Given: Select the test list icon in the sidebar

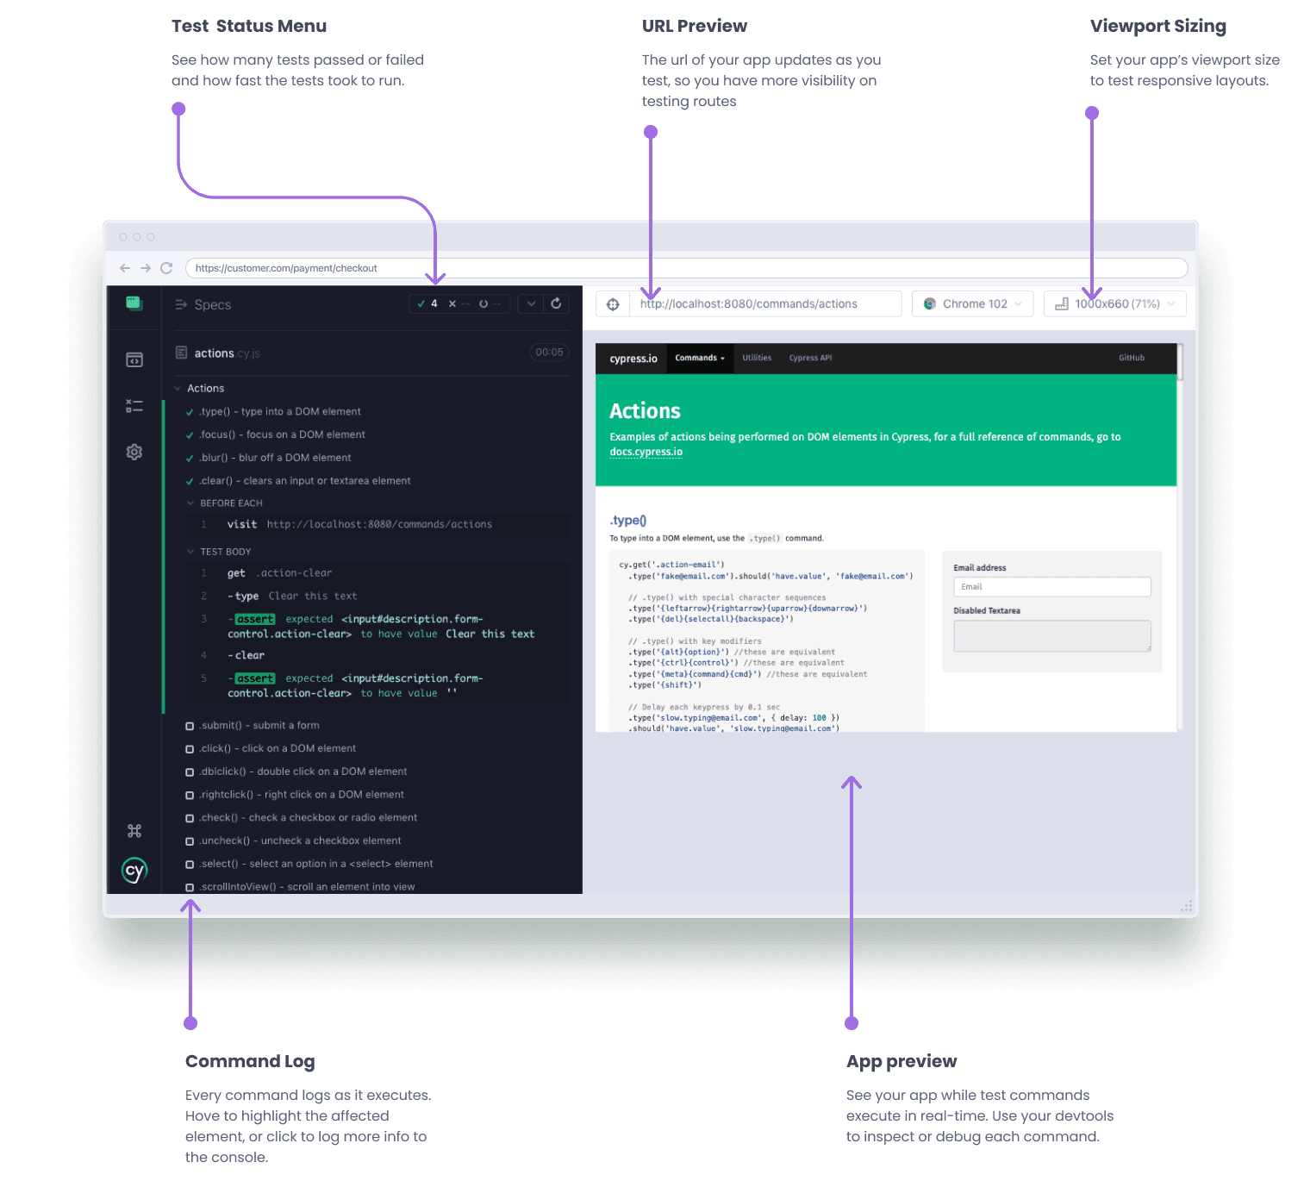Looking at the screenshot, I should [x=134, y=405].
